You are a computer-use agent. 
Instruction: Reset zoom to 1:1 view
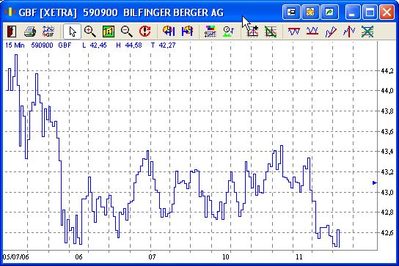coord(109,32)
